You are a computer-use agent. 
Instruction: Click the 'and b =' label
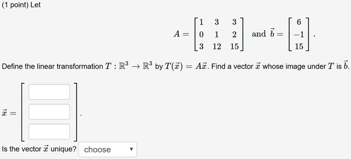[x=268, y=34]
